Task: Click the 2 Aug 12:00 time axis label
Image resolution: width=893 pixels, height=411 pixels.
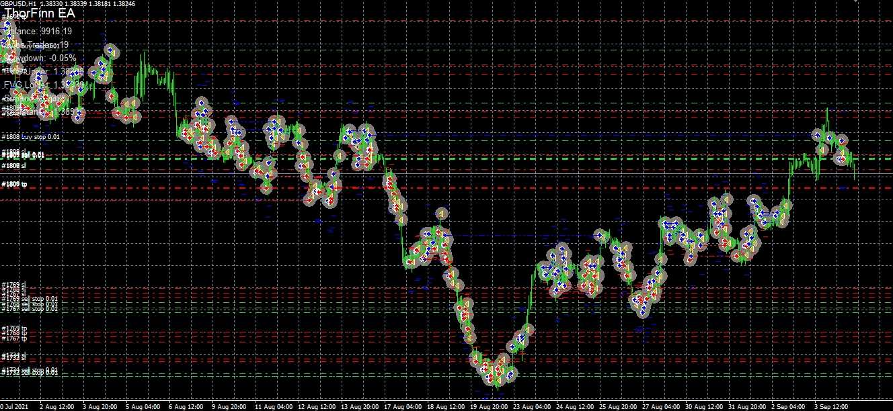Action: click(56, 407)
